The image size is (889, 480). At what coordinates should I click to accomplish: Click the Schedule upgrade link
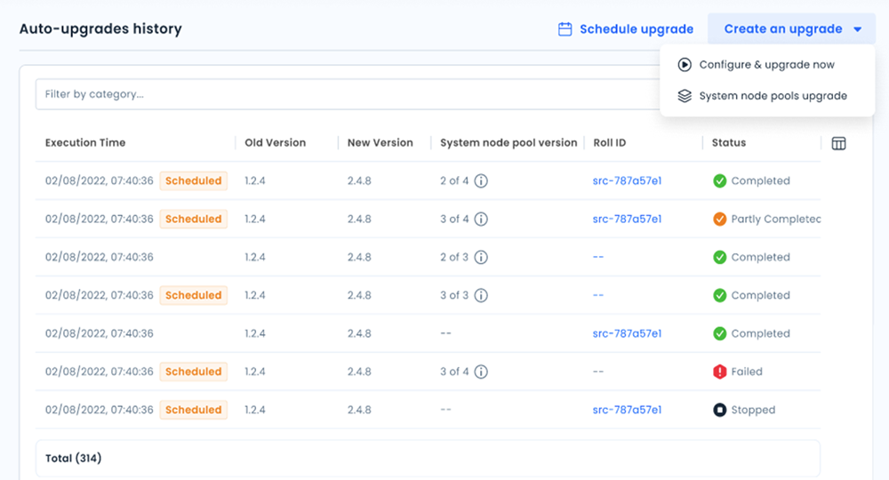(636, 29)
